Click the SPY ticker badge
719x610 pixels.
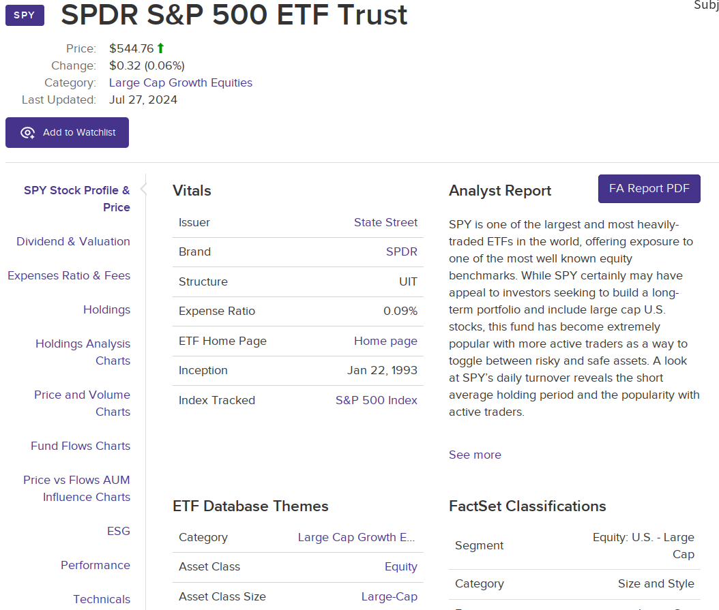click(x=25, y=15)
